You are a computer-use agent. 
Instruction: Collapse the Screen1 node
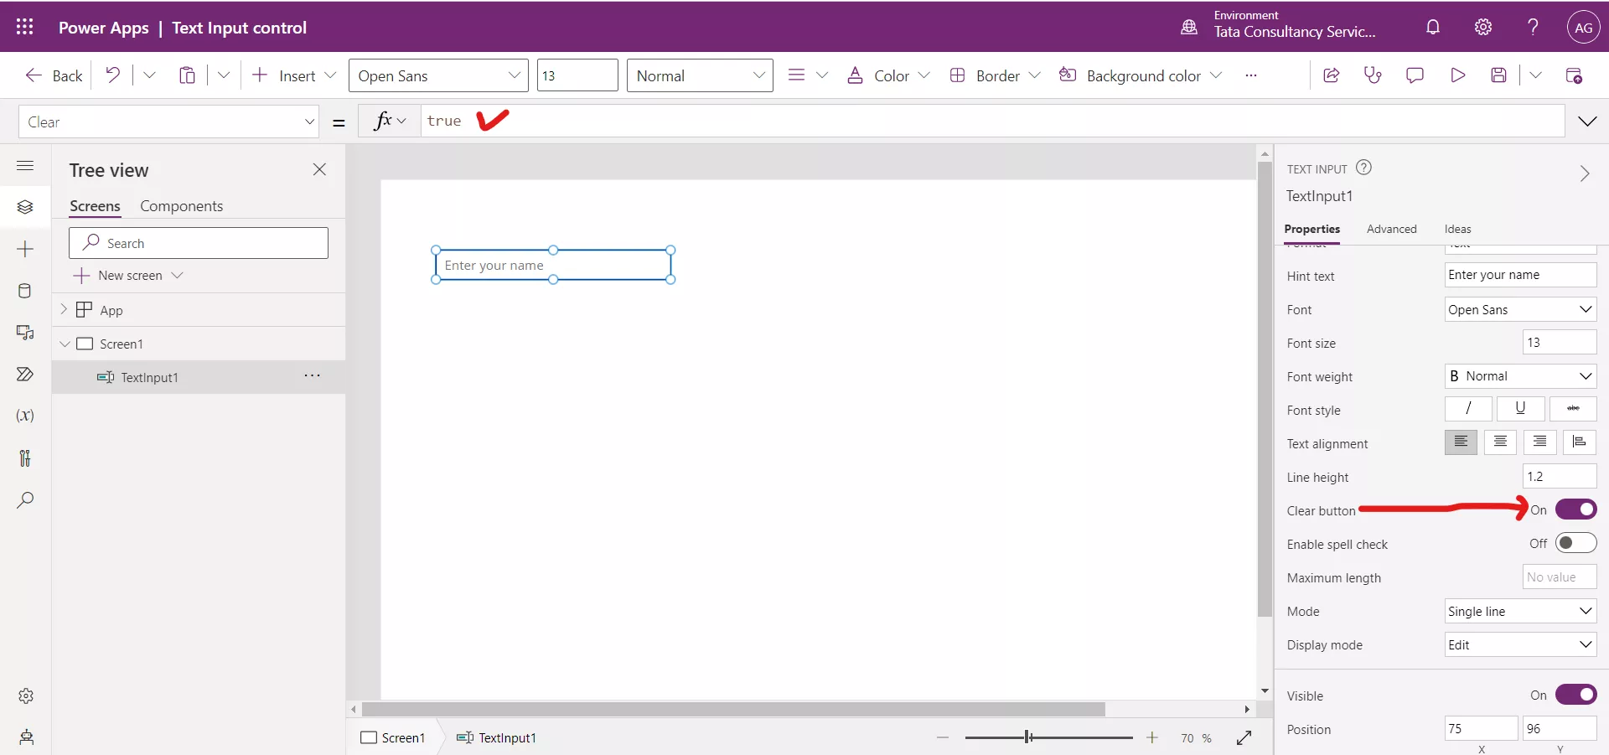click(65, 344)
